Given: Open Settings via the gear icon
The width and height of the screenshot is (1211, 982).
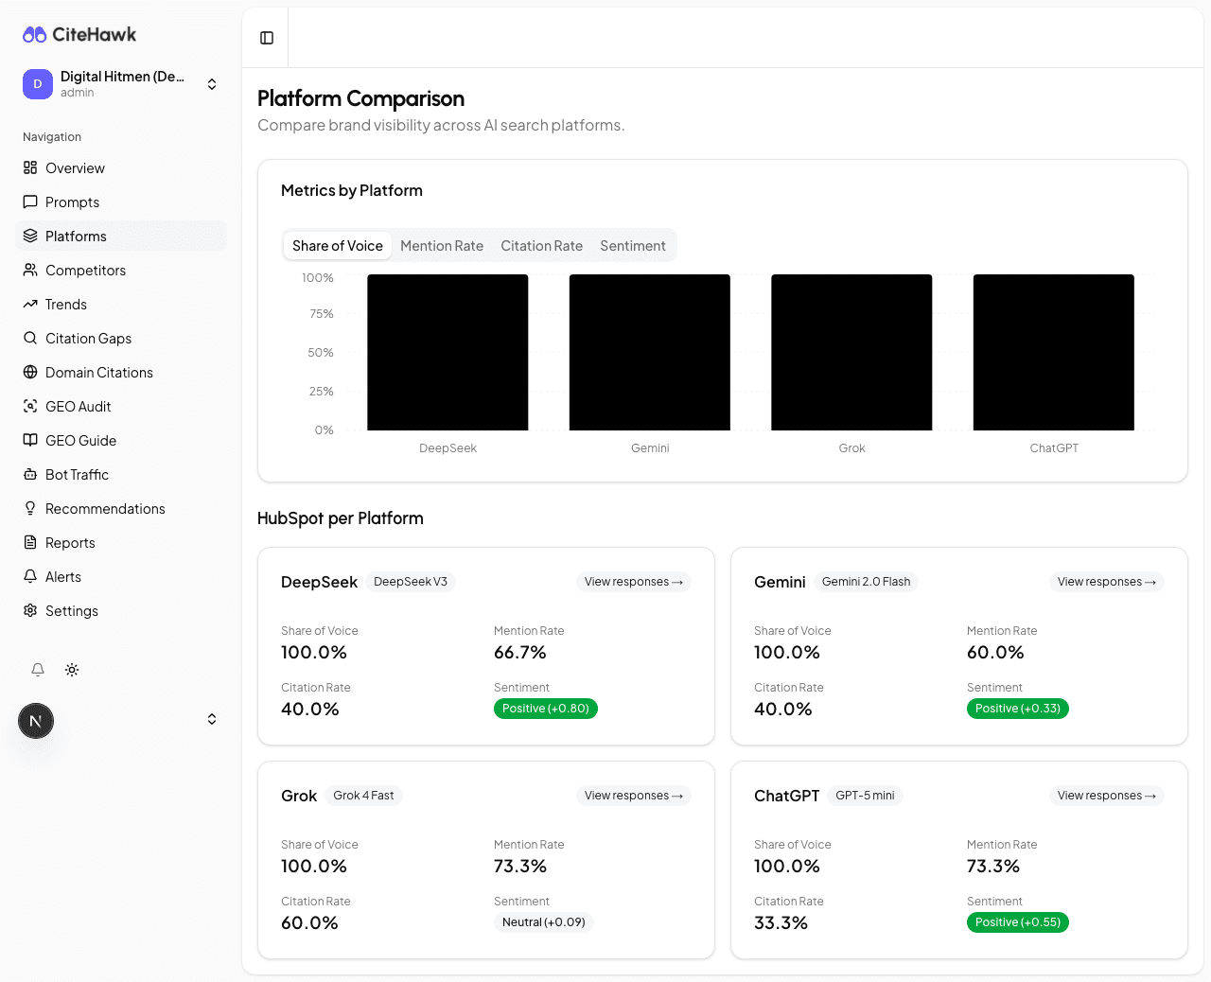Looking at the screenshot, I should 31,610.
